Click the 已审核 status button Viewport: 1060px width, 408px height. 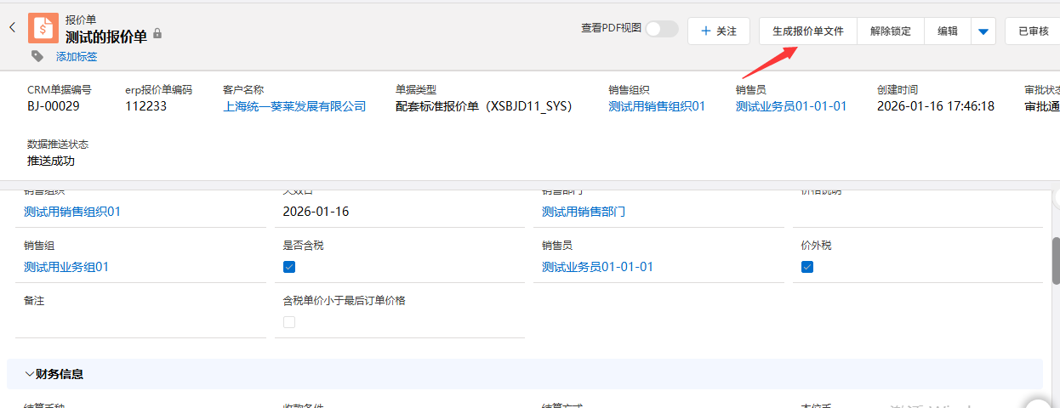[1033, 31]
